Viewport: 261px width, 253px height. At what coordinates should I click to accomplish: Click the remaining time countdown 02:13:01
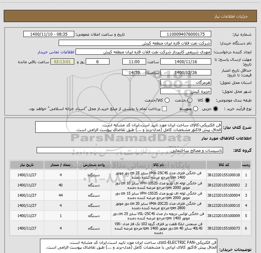62,61
